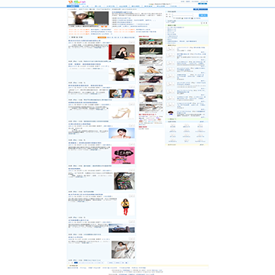
Task: Open the featured white-hat woman photo at top
Action: click(x=81, y=18)
